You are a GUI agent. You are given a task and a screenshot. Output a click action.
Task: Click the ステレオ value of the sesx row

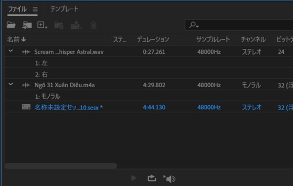tap(252, 107)
